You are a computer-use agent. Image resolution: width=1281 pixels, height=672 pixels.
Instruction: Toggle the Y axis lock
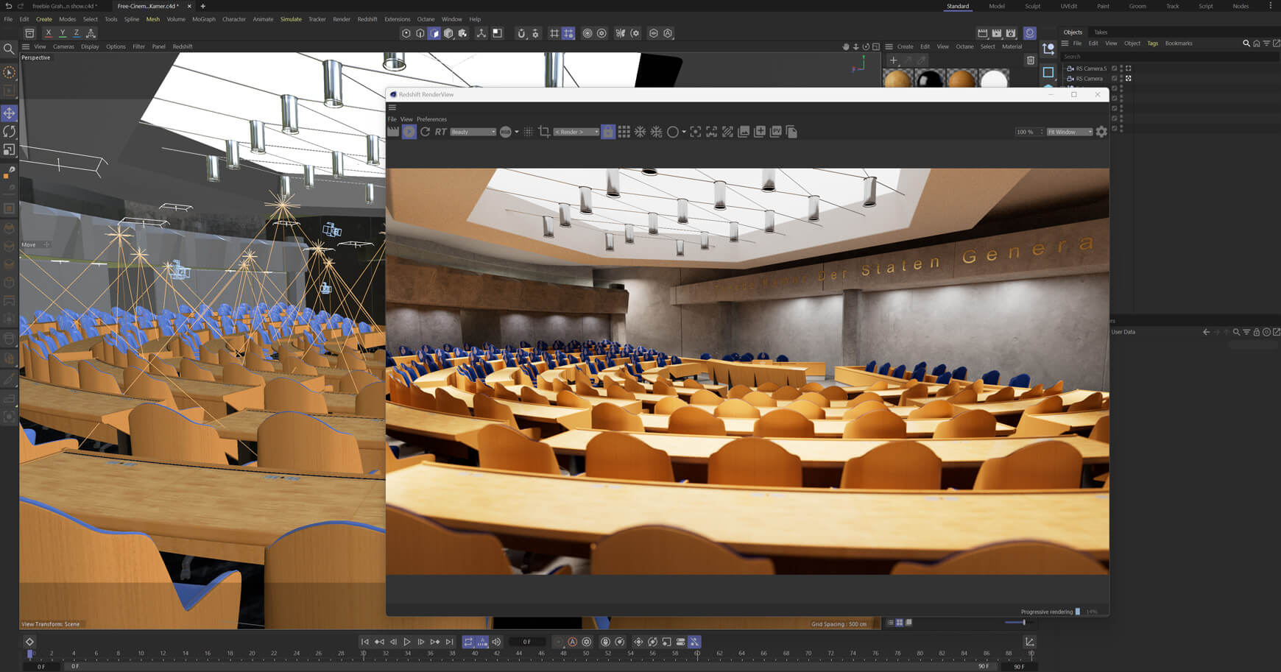62,33
